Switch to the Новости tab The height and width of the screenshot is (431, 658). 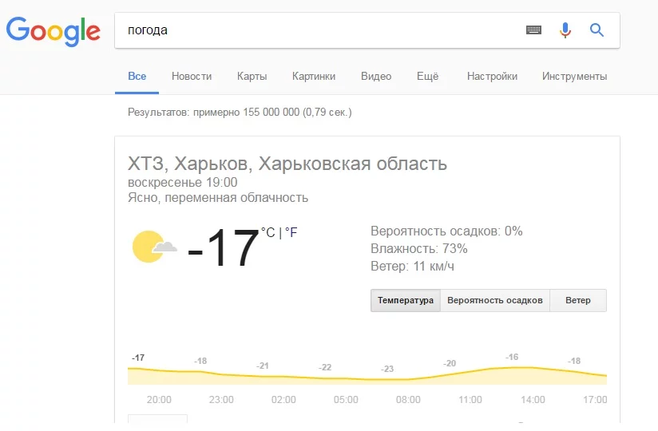pos(192,77)
